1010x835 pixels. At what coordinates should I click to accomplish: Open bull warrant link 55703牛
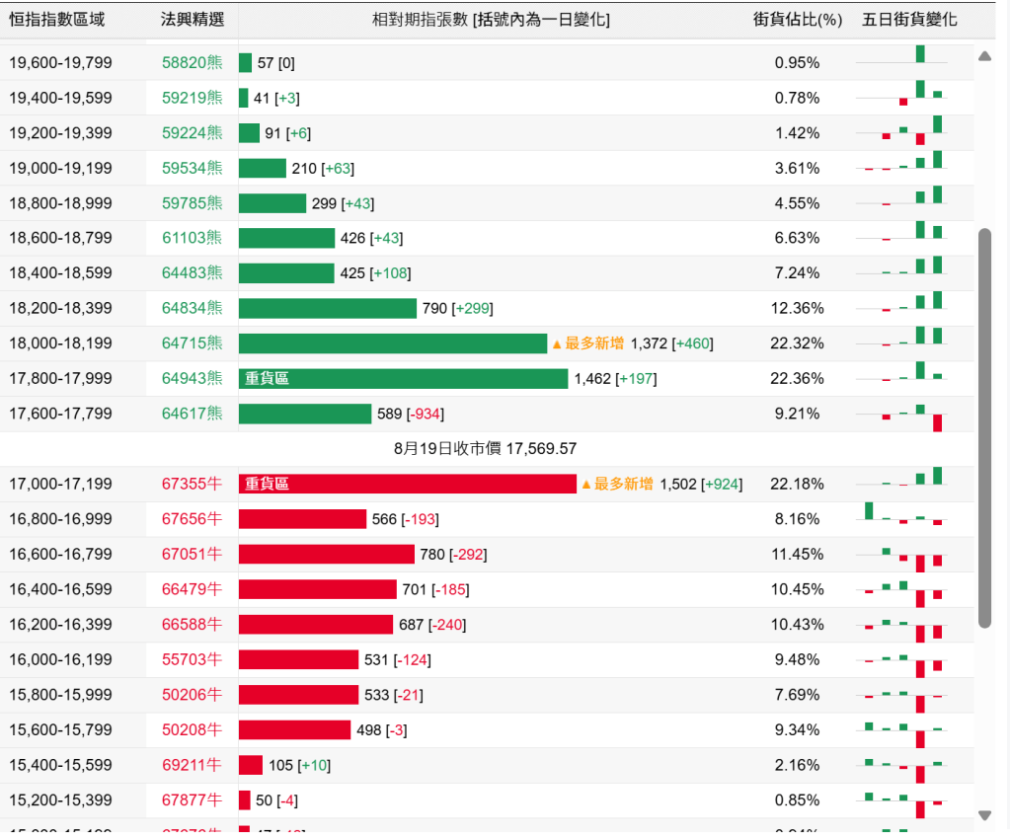pos(193,659)
